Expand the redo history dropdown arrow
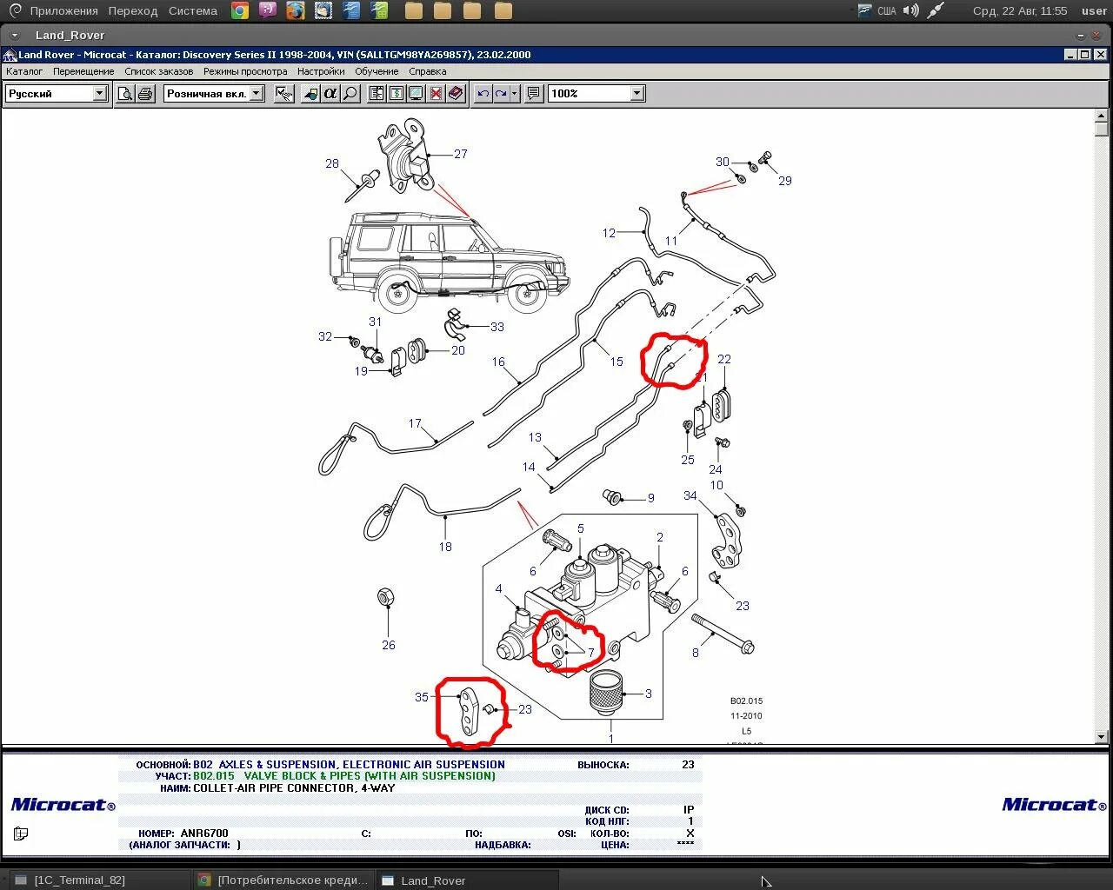 [x=515, y=93]
